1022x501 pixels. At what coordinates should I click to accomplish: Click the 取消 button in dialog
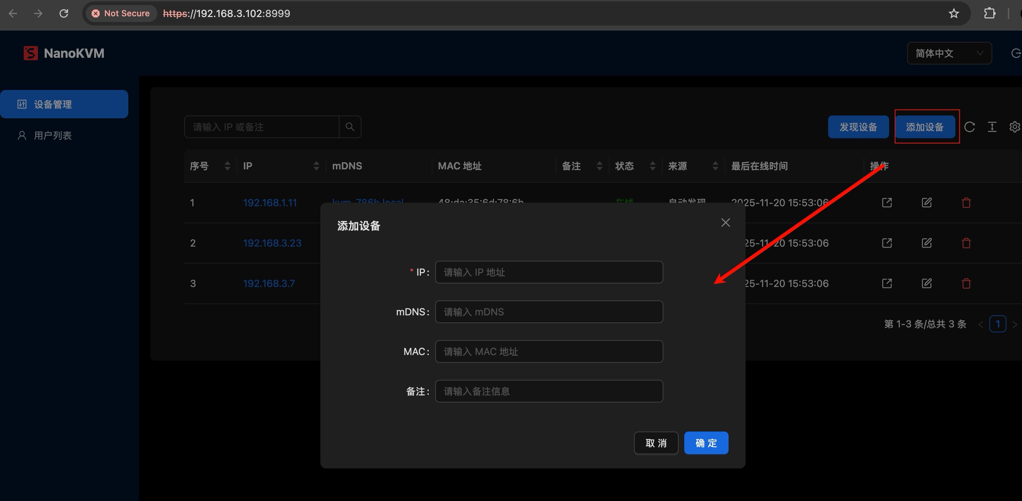tap(656, 443)
